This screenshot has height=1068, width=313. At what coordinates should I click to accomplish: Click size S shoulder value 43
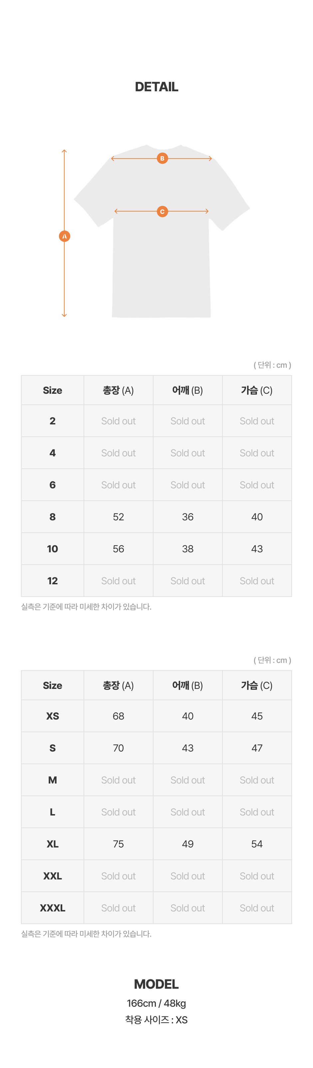click(188, 748)
